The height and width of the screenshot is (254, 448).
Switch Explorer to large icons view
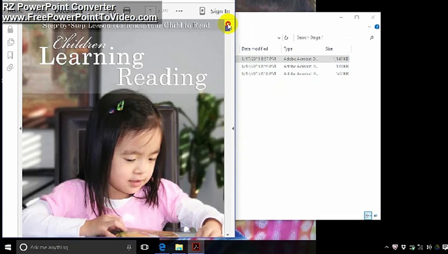375,216
